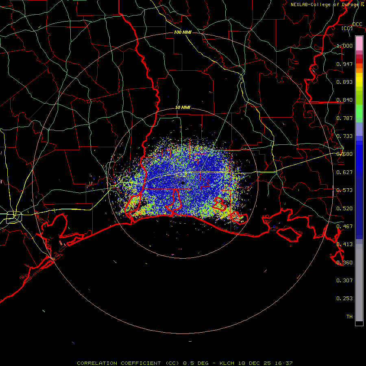Screen dimensions: 366x366
Task: Click the [CC] label above the color bar
Action: 347,28
